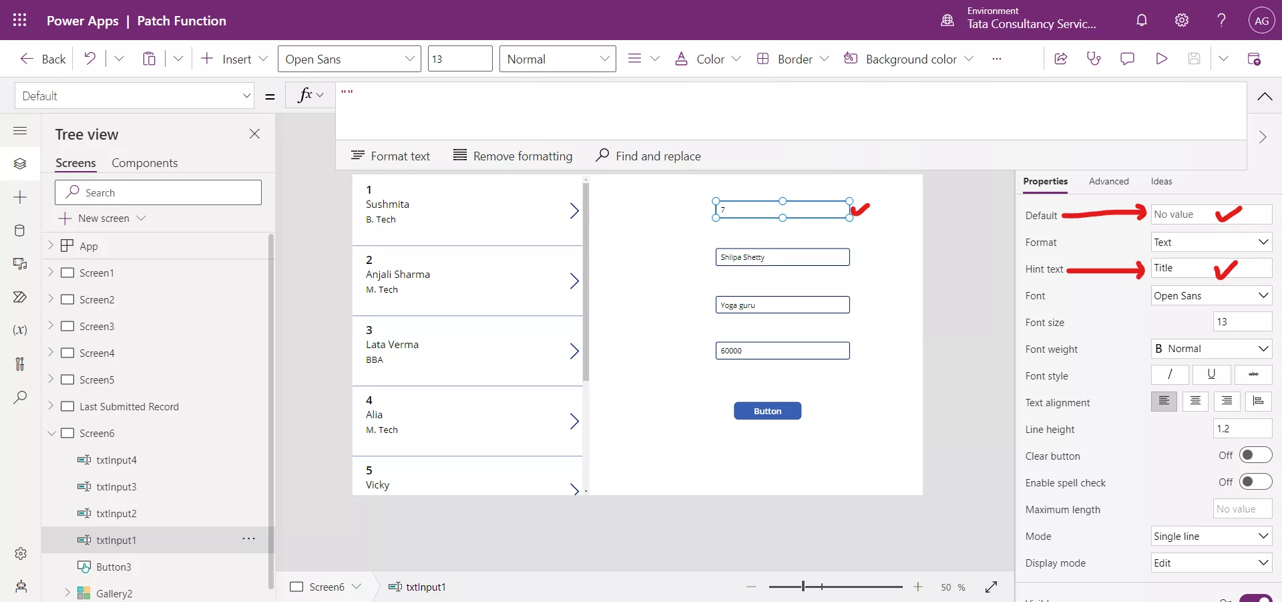Publish the app using the upload icon

click(1255, 59)
